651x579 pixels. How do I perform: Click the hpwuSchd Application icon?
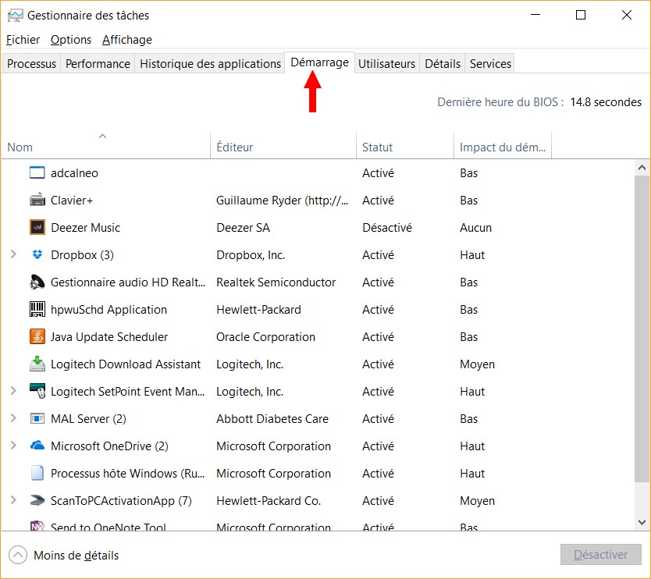(37, 309)
